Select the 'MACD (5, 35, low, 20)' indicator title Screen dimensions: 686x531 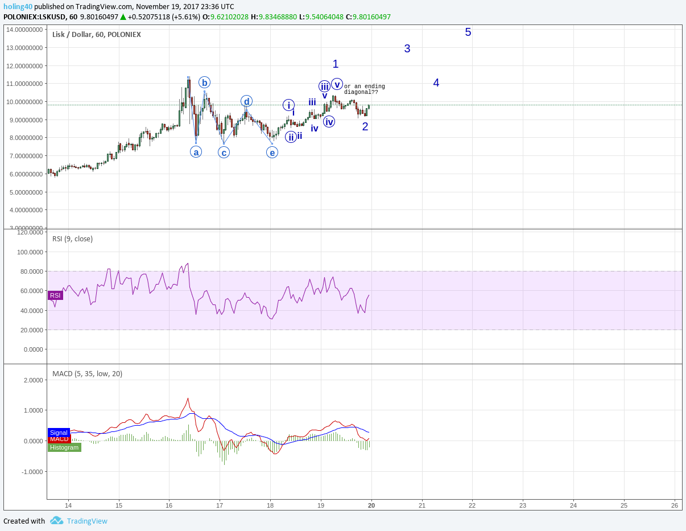pos(87,374)
